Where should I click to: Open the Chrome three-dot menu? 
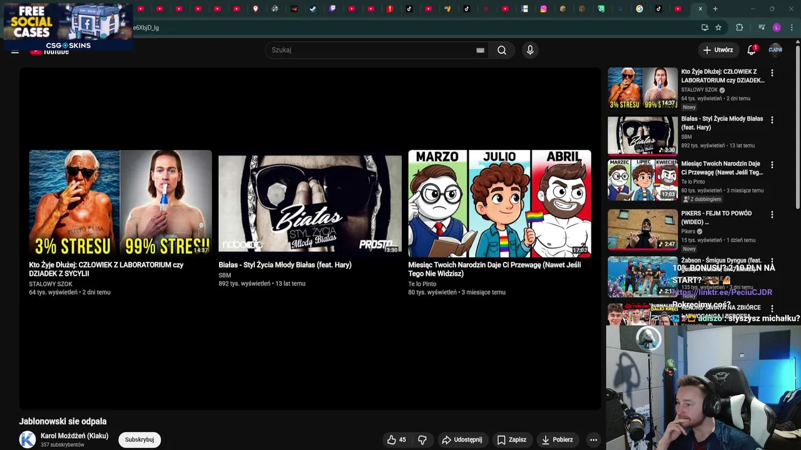[792, 27]
